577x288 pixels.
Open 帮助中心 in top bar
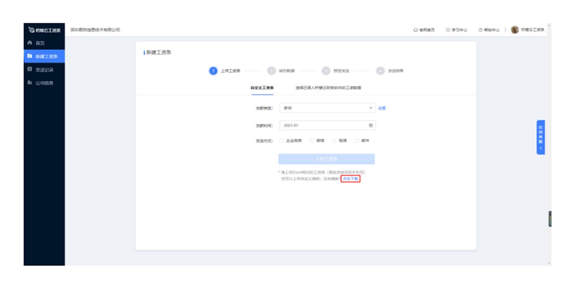coord(489,30)
